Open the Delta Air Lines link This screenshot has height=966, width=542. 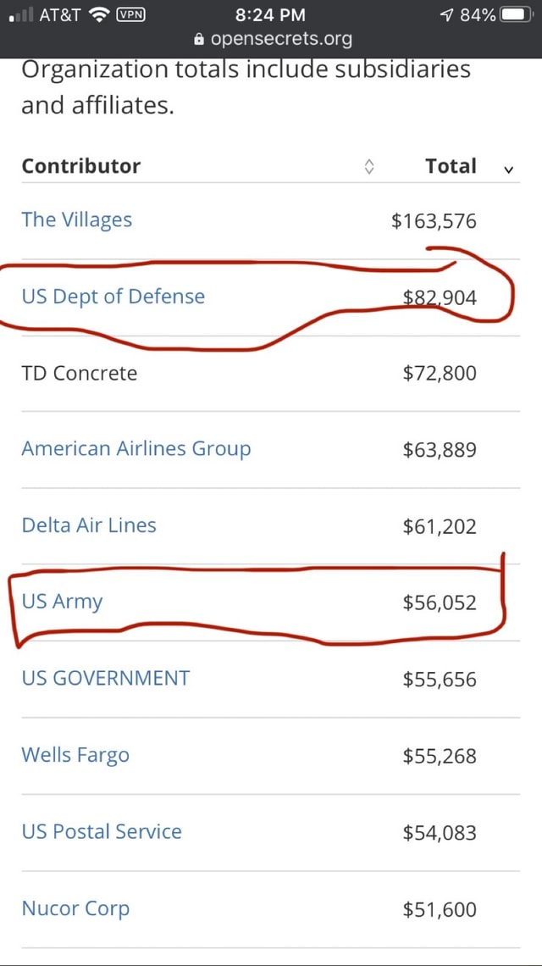pos(88,525)
